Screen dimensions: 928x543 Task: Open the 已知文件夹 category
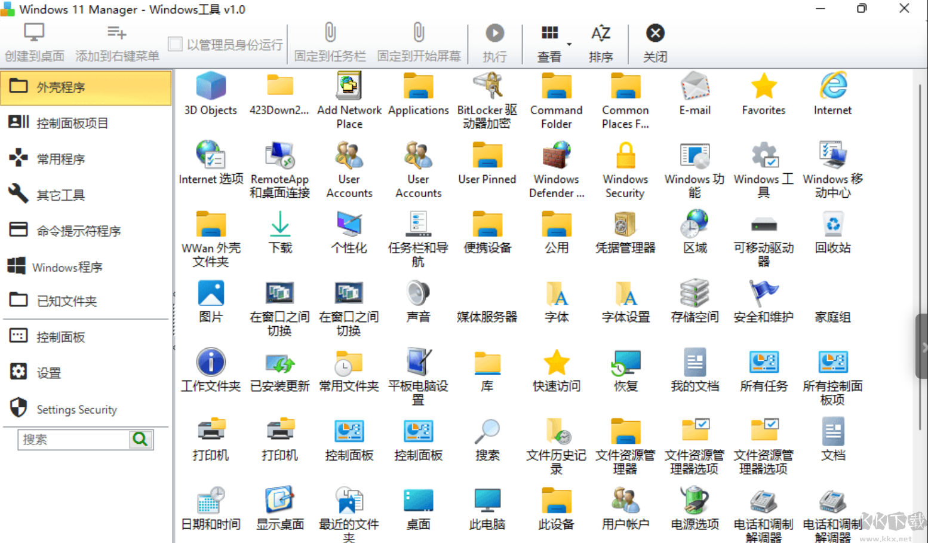(87, 301)
